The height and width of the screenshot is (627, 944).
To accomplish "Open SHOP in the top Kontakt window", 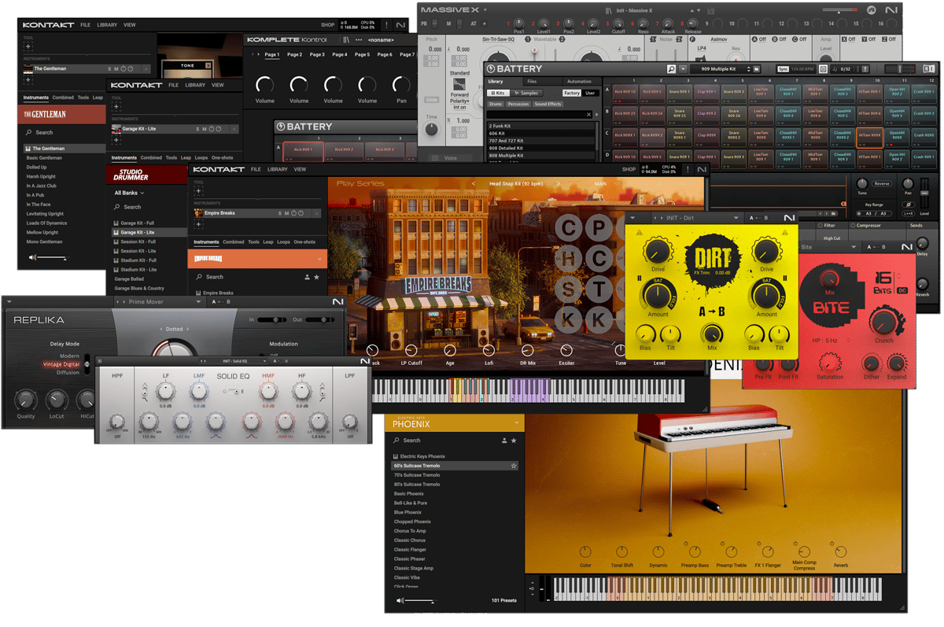I will tap(327, 25).
